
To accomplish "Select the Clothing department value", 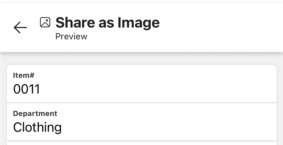I will point(37,128).
